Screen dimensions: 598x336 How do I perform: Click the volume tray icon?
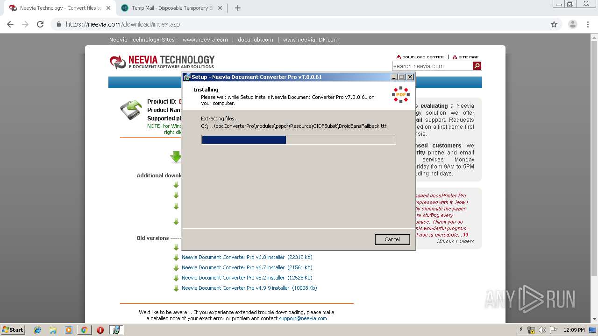coord(542,330)
